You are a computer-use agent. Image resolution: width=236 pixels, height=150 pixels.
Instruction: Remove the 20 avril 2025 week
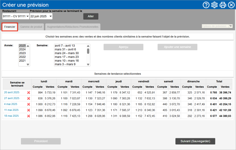pos(28,93)
